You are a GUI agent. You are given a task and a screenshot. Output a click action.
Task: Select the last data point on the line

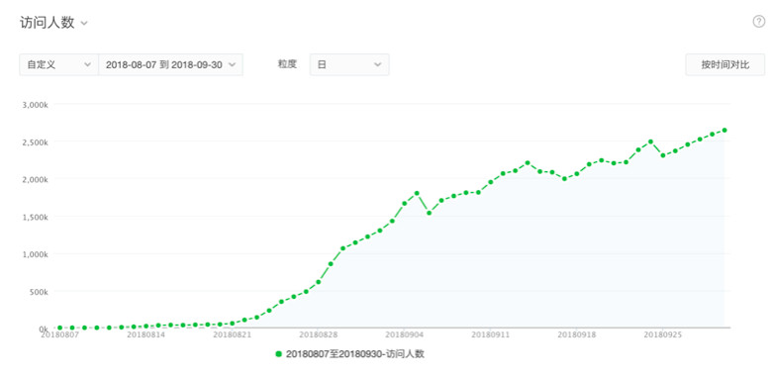pyautogui.click(x=724, y=131)
